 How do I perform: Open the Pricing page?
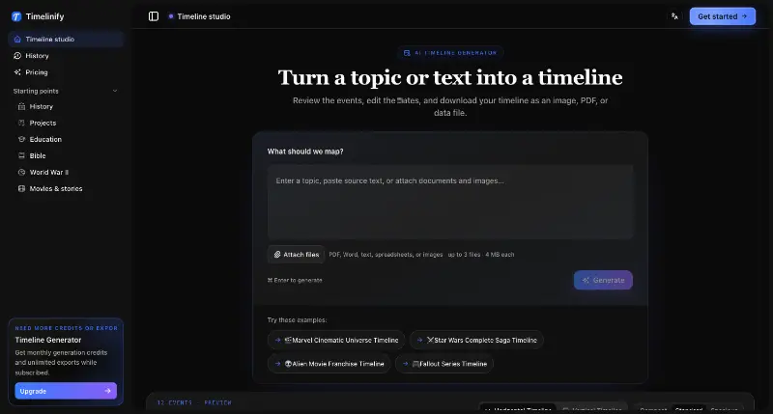[66, 71]
